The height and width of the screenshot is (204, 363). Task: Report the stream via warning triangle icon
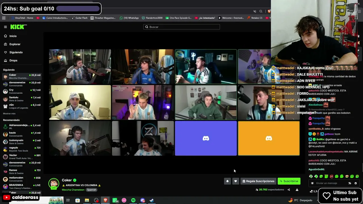click(x=297, y=190)
